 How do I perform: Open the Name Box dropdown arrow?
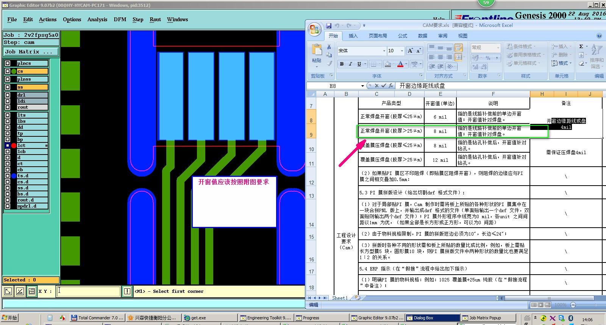(x=362, y=86)
